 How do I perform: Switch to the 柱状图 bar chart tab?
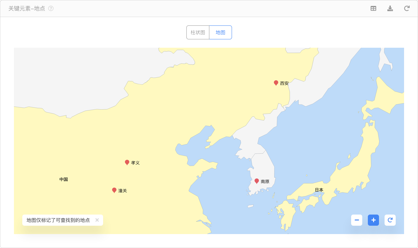[x=198, y=32]
